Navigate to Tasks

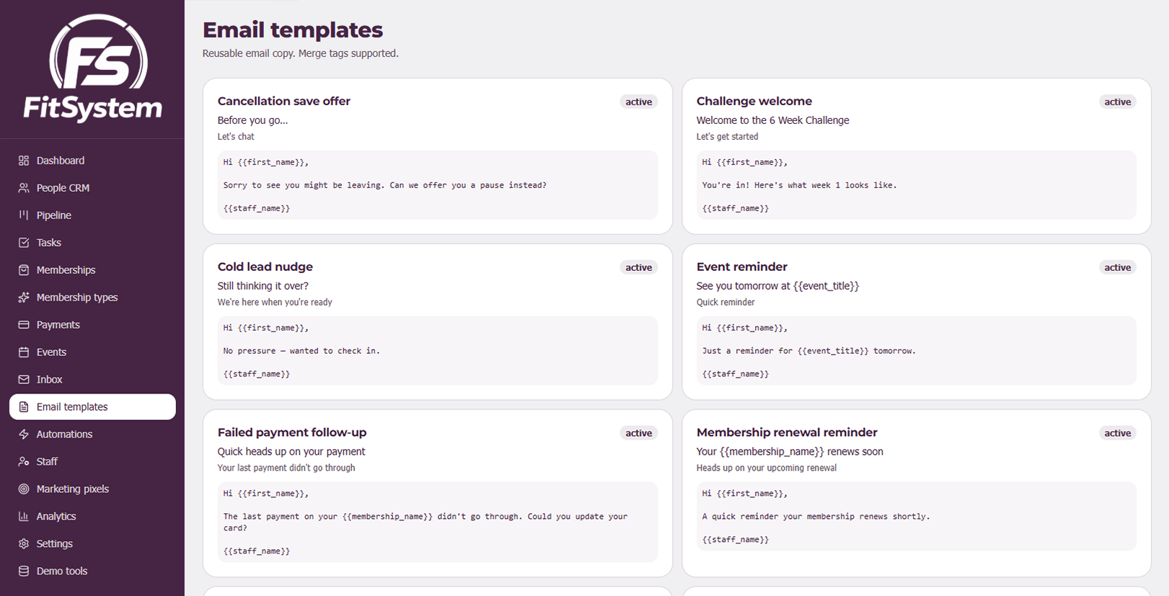click(92, 243)
